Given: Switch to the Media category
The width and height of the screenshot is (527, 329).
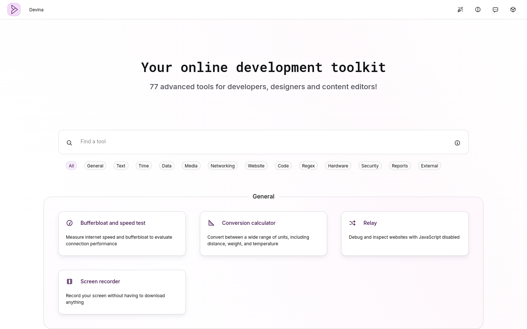Looking at the screenshot, I should tap(191, 166).
